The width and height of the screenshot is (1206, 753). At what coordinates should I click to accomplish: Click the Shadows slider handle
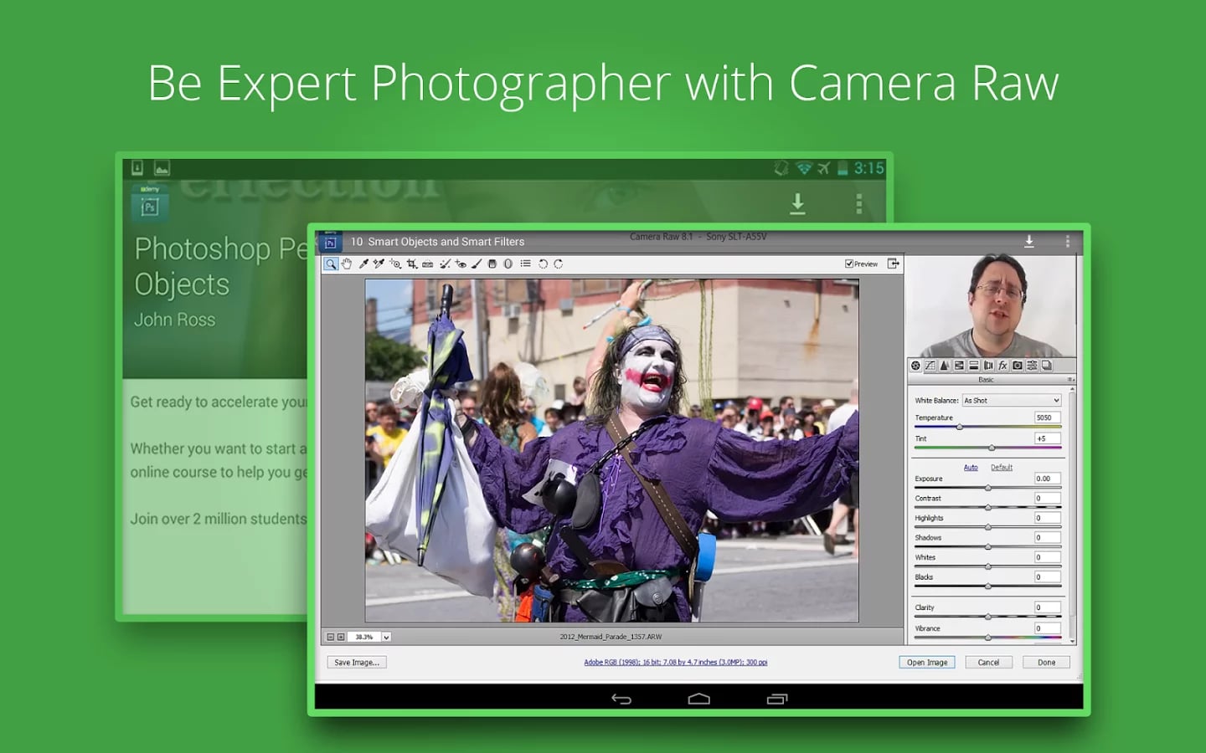[988, 547]
